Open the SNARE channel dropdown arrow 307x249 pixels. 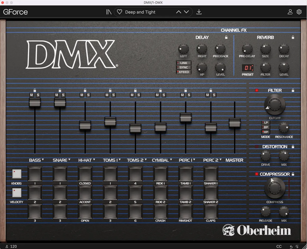[69, 160]
